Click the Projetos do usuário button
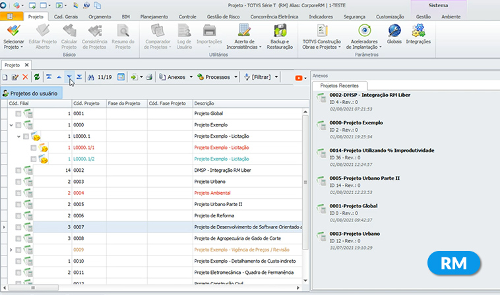500x295 pixels. [31, 93]
